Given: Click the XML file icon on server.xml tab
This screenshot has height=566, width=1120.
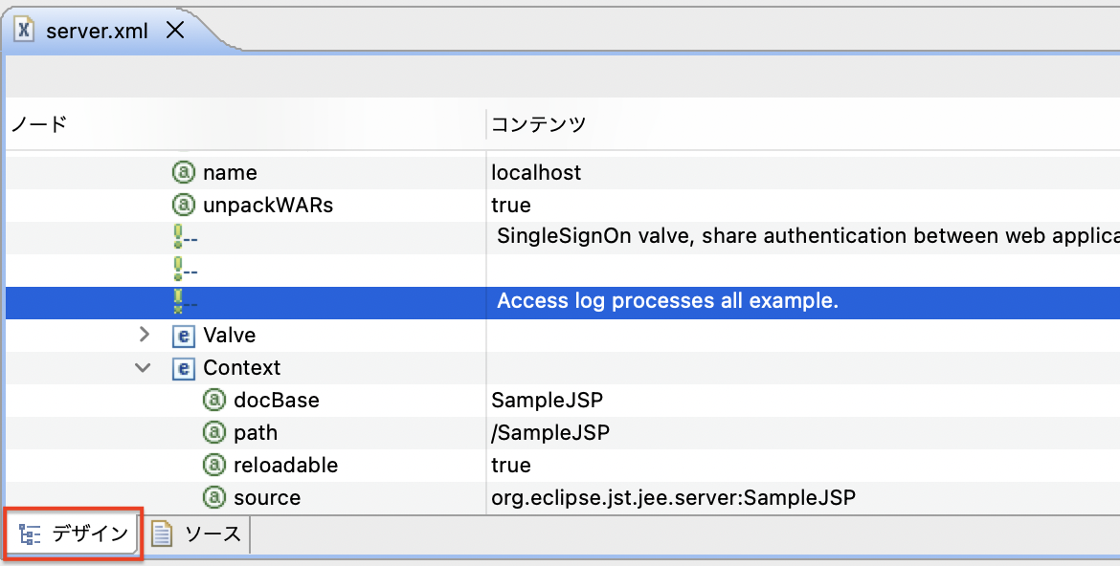Looking at the screenshot, I should (24, 30).
